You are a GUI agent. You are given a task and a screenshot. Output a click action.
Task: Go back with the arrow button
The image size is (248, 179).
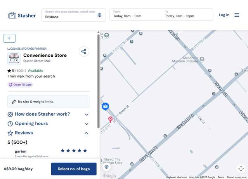click(x=9, y=38)
